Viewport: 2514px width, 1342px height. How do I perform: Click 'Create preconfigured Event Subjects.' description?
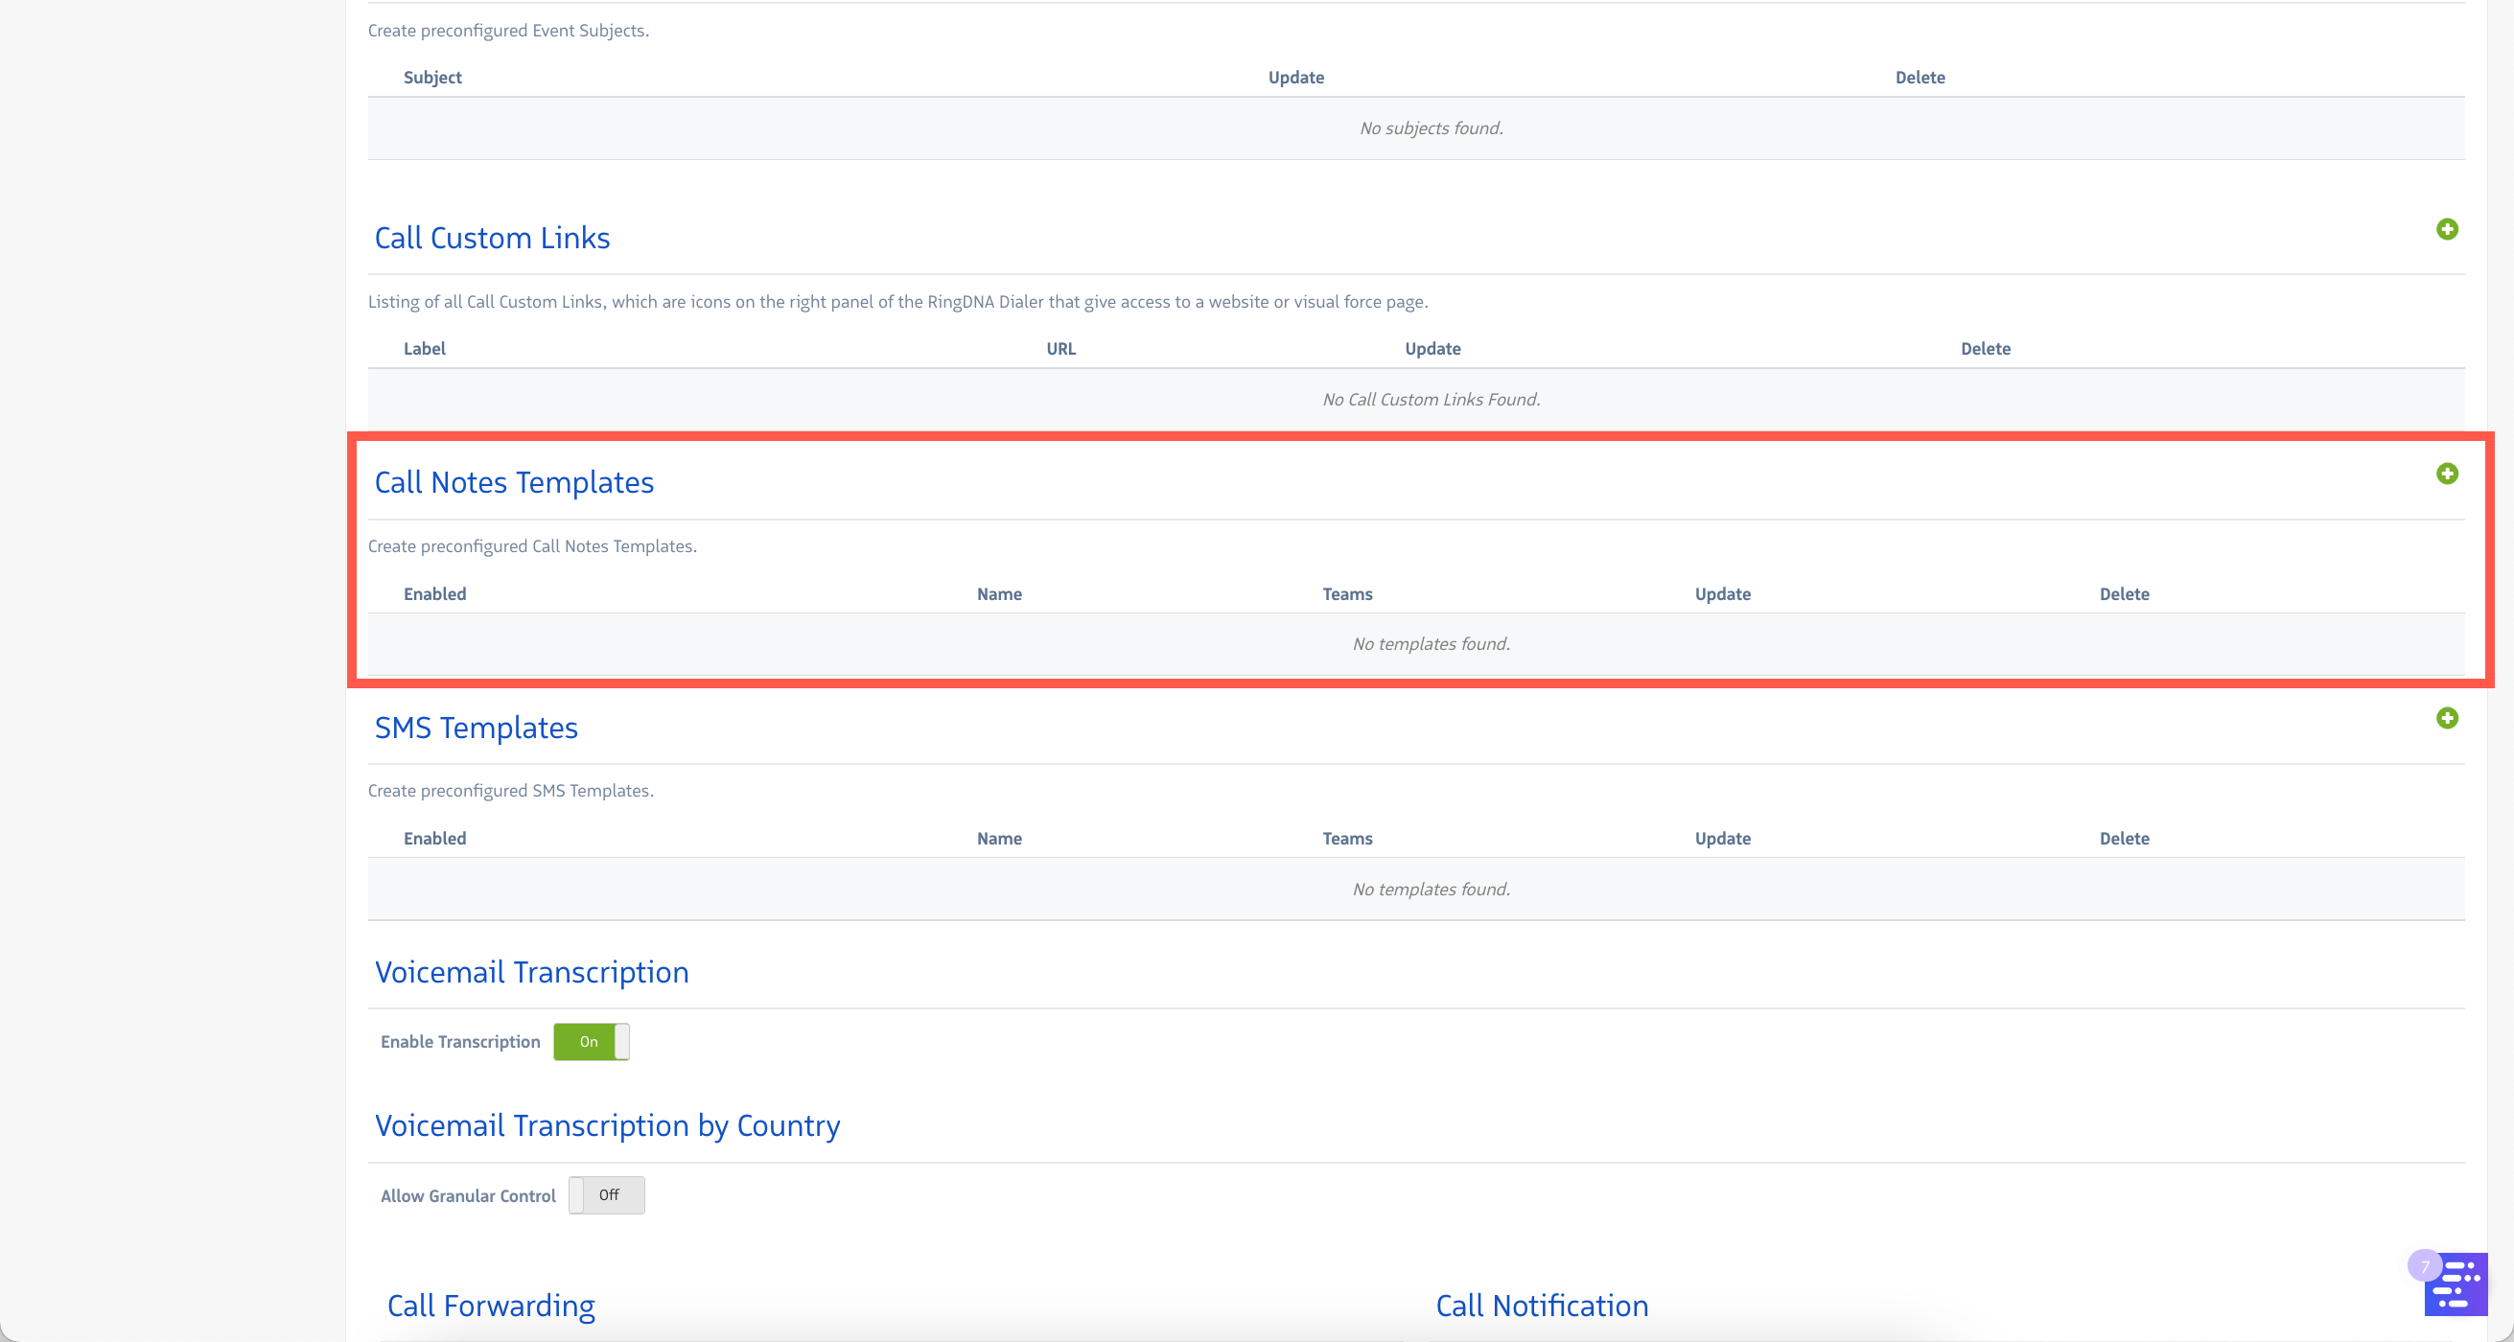[508, 31]
